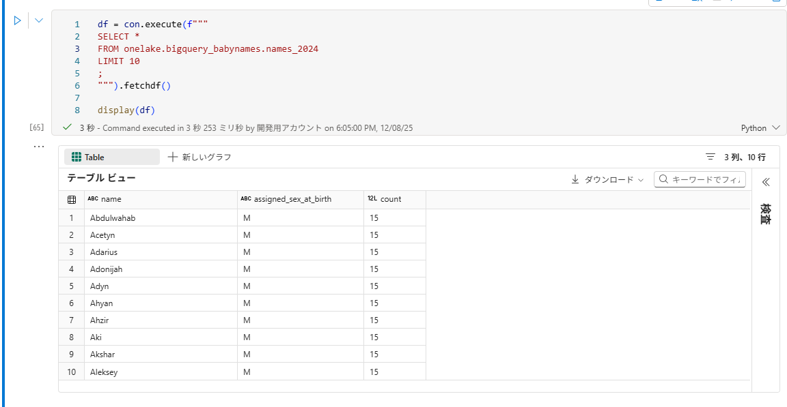The height and width of the screenshot is (407, 787).
Task: Place cursor on code line LIMIT 10
Action: pos(118,61)
